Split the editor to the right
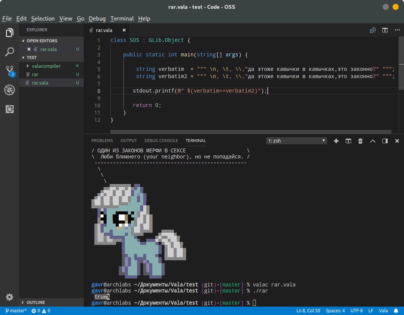 point(384,30)
